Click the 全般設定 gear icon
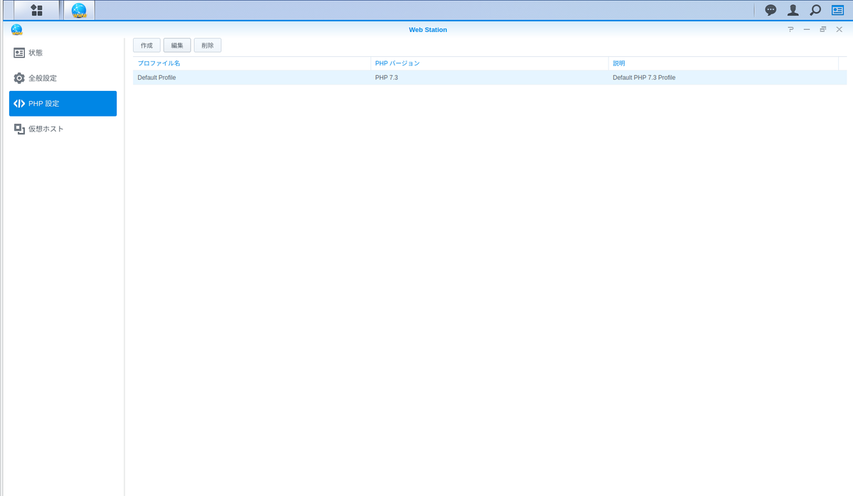853x496 pixels. coord(19,78)
